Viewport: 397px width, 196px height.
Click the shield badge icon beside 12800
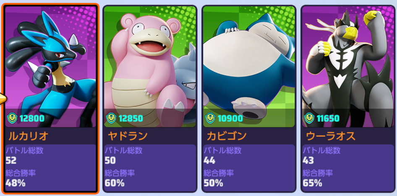12,118
